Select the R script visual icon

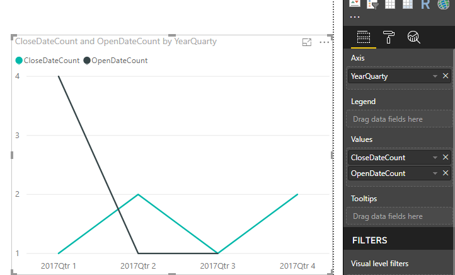pos(425,4)
